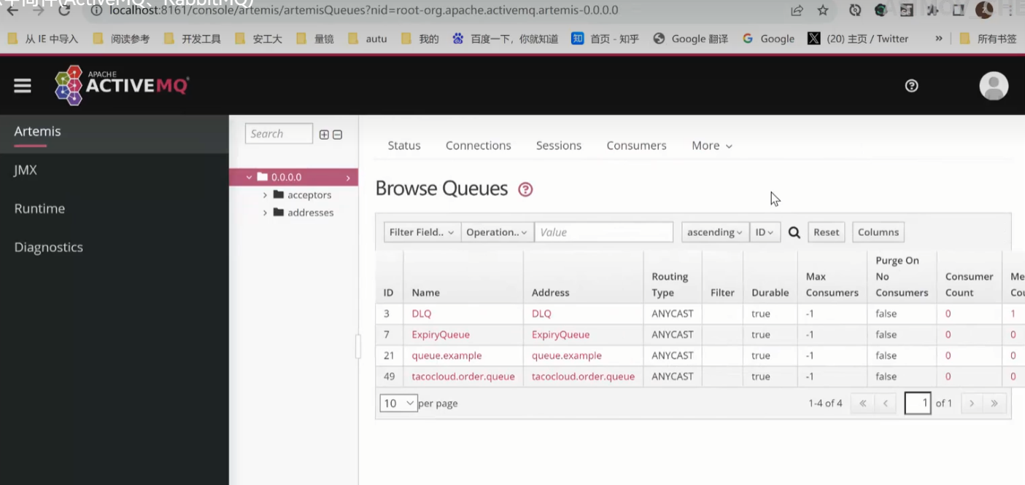Screen dimensions: 1025x485
Task: Open the Filter Field dropdown
Action: coord(422,232)
